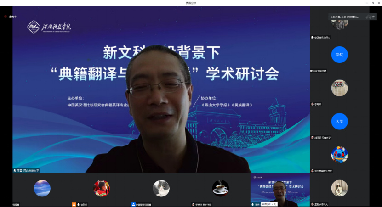Select the cartoon Stitch participant avatar
Screen dimensions: 382x207
339,155
